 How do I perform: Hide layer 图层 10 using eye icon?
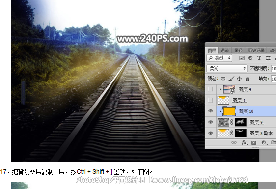point(211,111)
